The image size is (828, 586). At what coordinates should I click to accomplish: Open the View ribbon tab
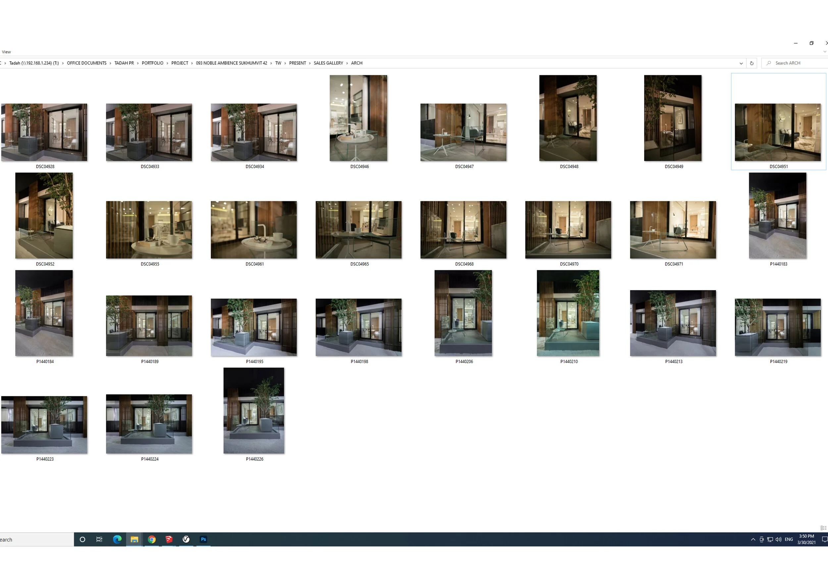tap(6, 52)
